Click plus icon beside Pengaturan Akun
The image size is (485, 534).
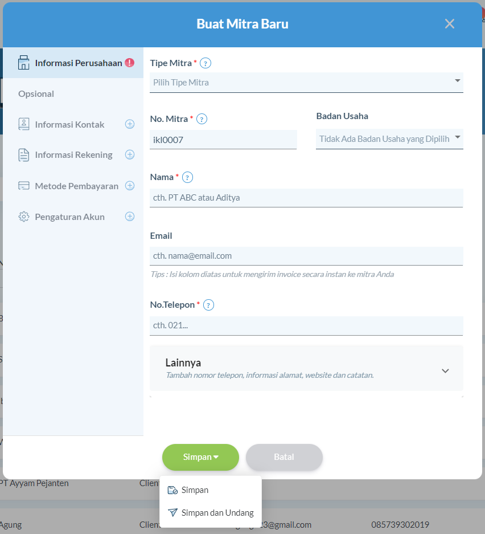click(130, 217)
